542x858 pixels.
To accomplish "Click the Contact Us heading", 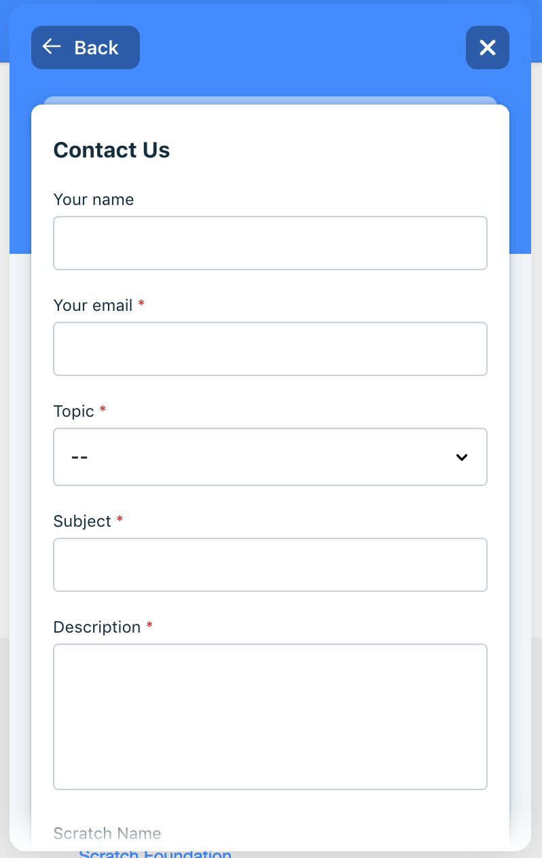I will click(112, 150).
